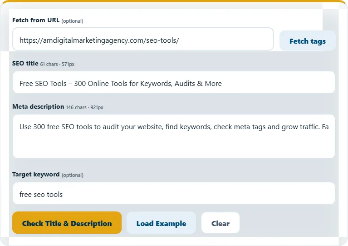Viewport: 348px width, 246px height.
Task: Select the Target keyword input field
Action: click(174, 193)
